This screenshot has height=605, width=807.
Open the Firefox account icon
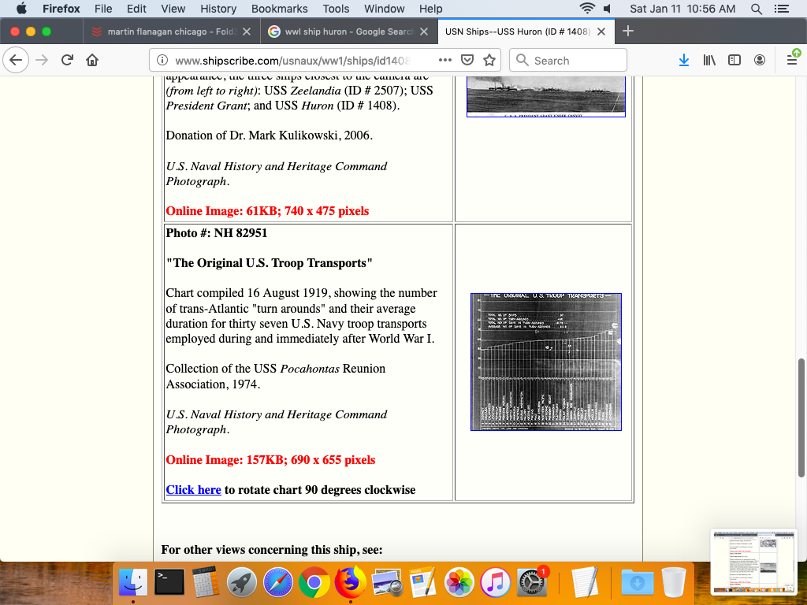coord(760,61)
